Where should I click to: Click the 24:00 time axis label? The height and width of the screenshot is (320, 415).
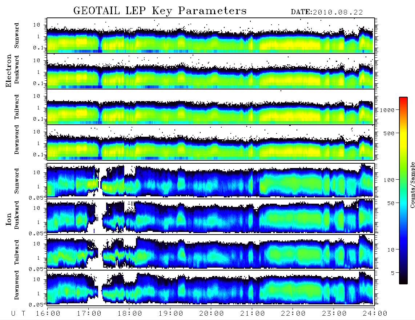click(x=375, y=313)
